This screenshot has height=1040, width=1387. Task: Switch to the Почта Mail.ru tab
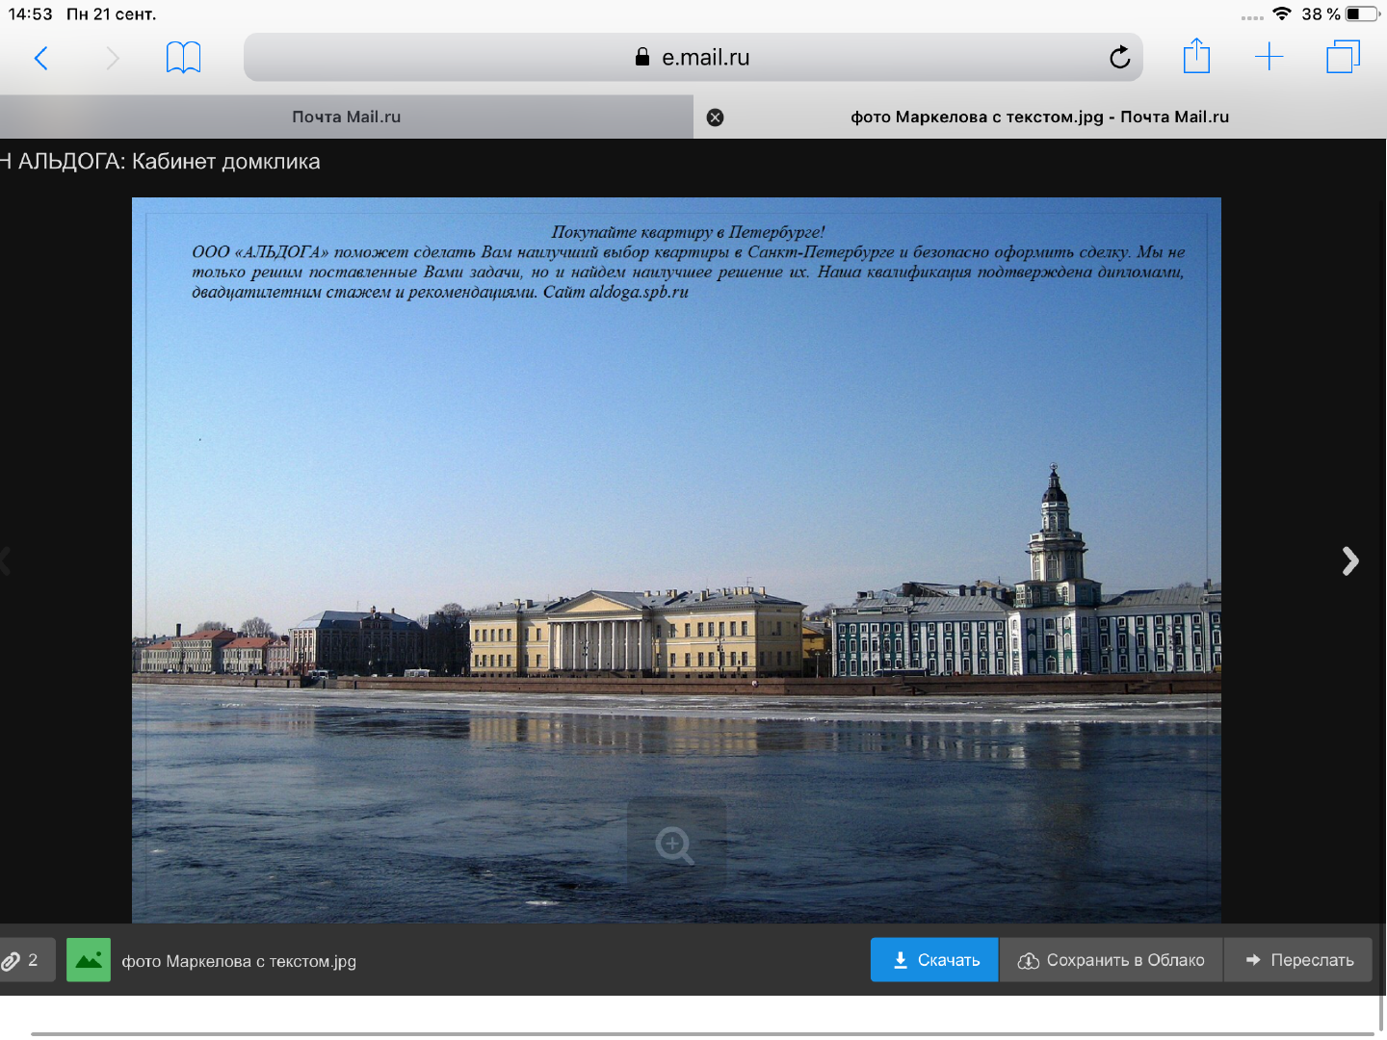tap(347, 117)
